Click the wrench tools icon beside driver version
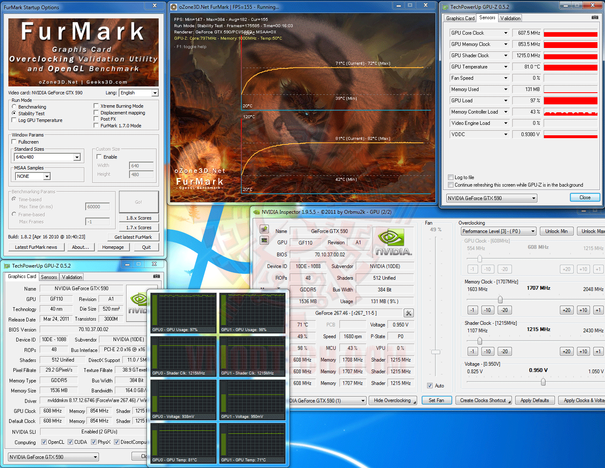This screenshot has height=468, width=605. [408, 313]
